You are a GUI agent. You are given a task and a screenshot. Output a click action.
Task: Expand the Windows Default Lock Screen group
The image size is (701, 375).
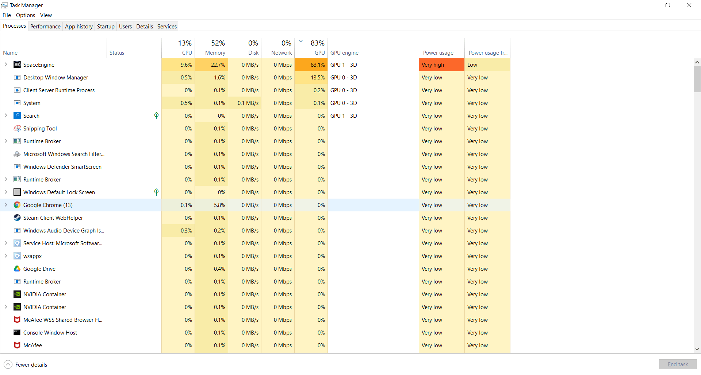(x=6, y=192)
